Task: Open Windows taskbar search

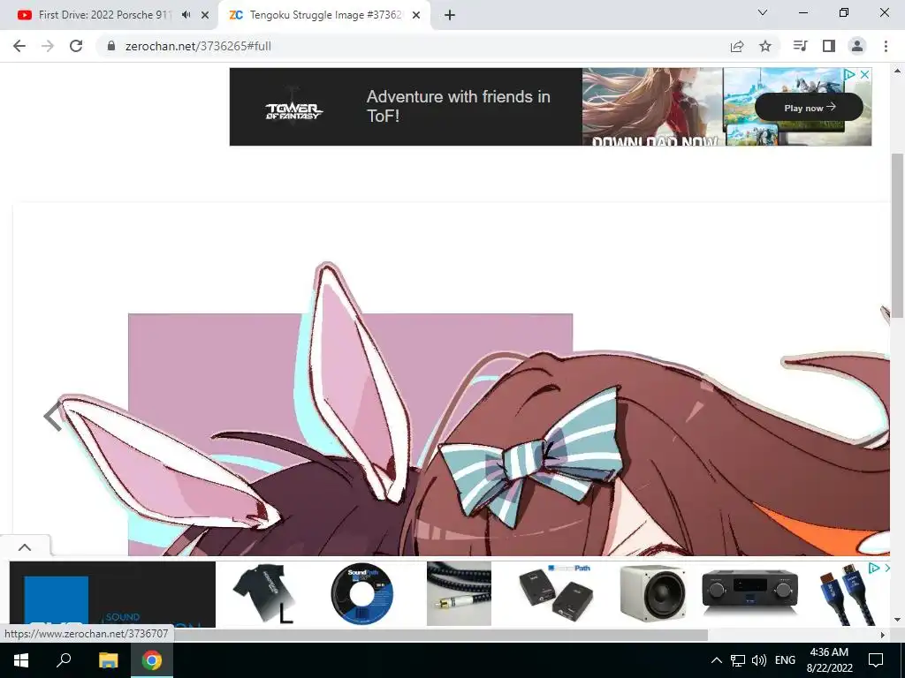Action: point(64,660)
